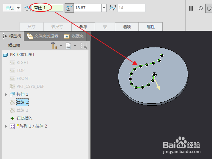Click the model tree settings hammer icon
Screen dimensions: 212x159
click(x=54, y=46)
